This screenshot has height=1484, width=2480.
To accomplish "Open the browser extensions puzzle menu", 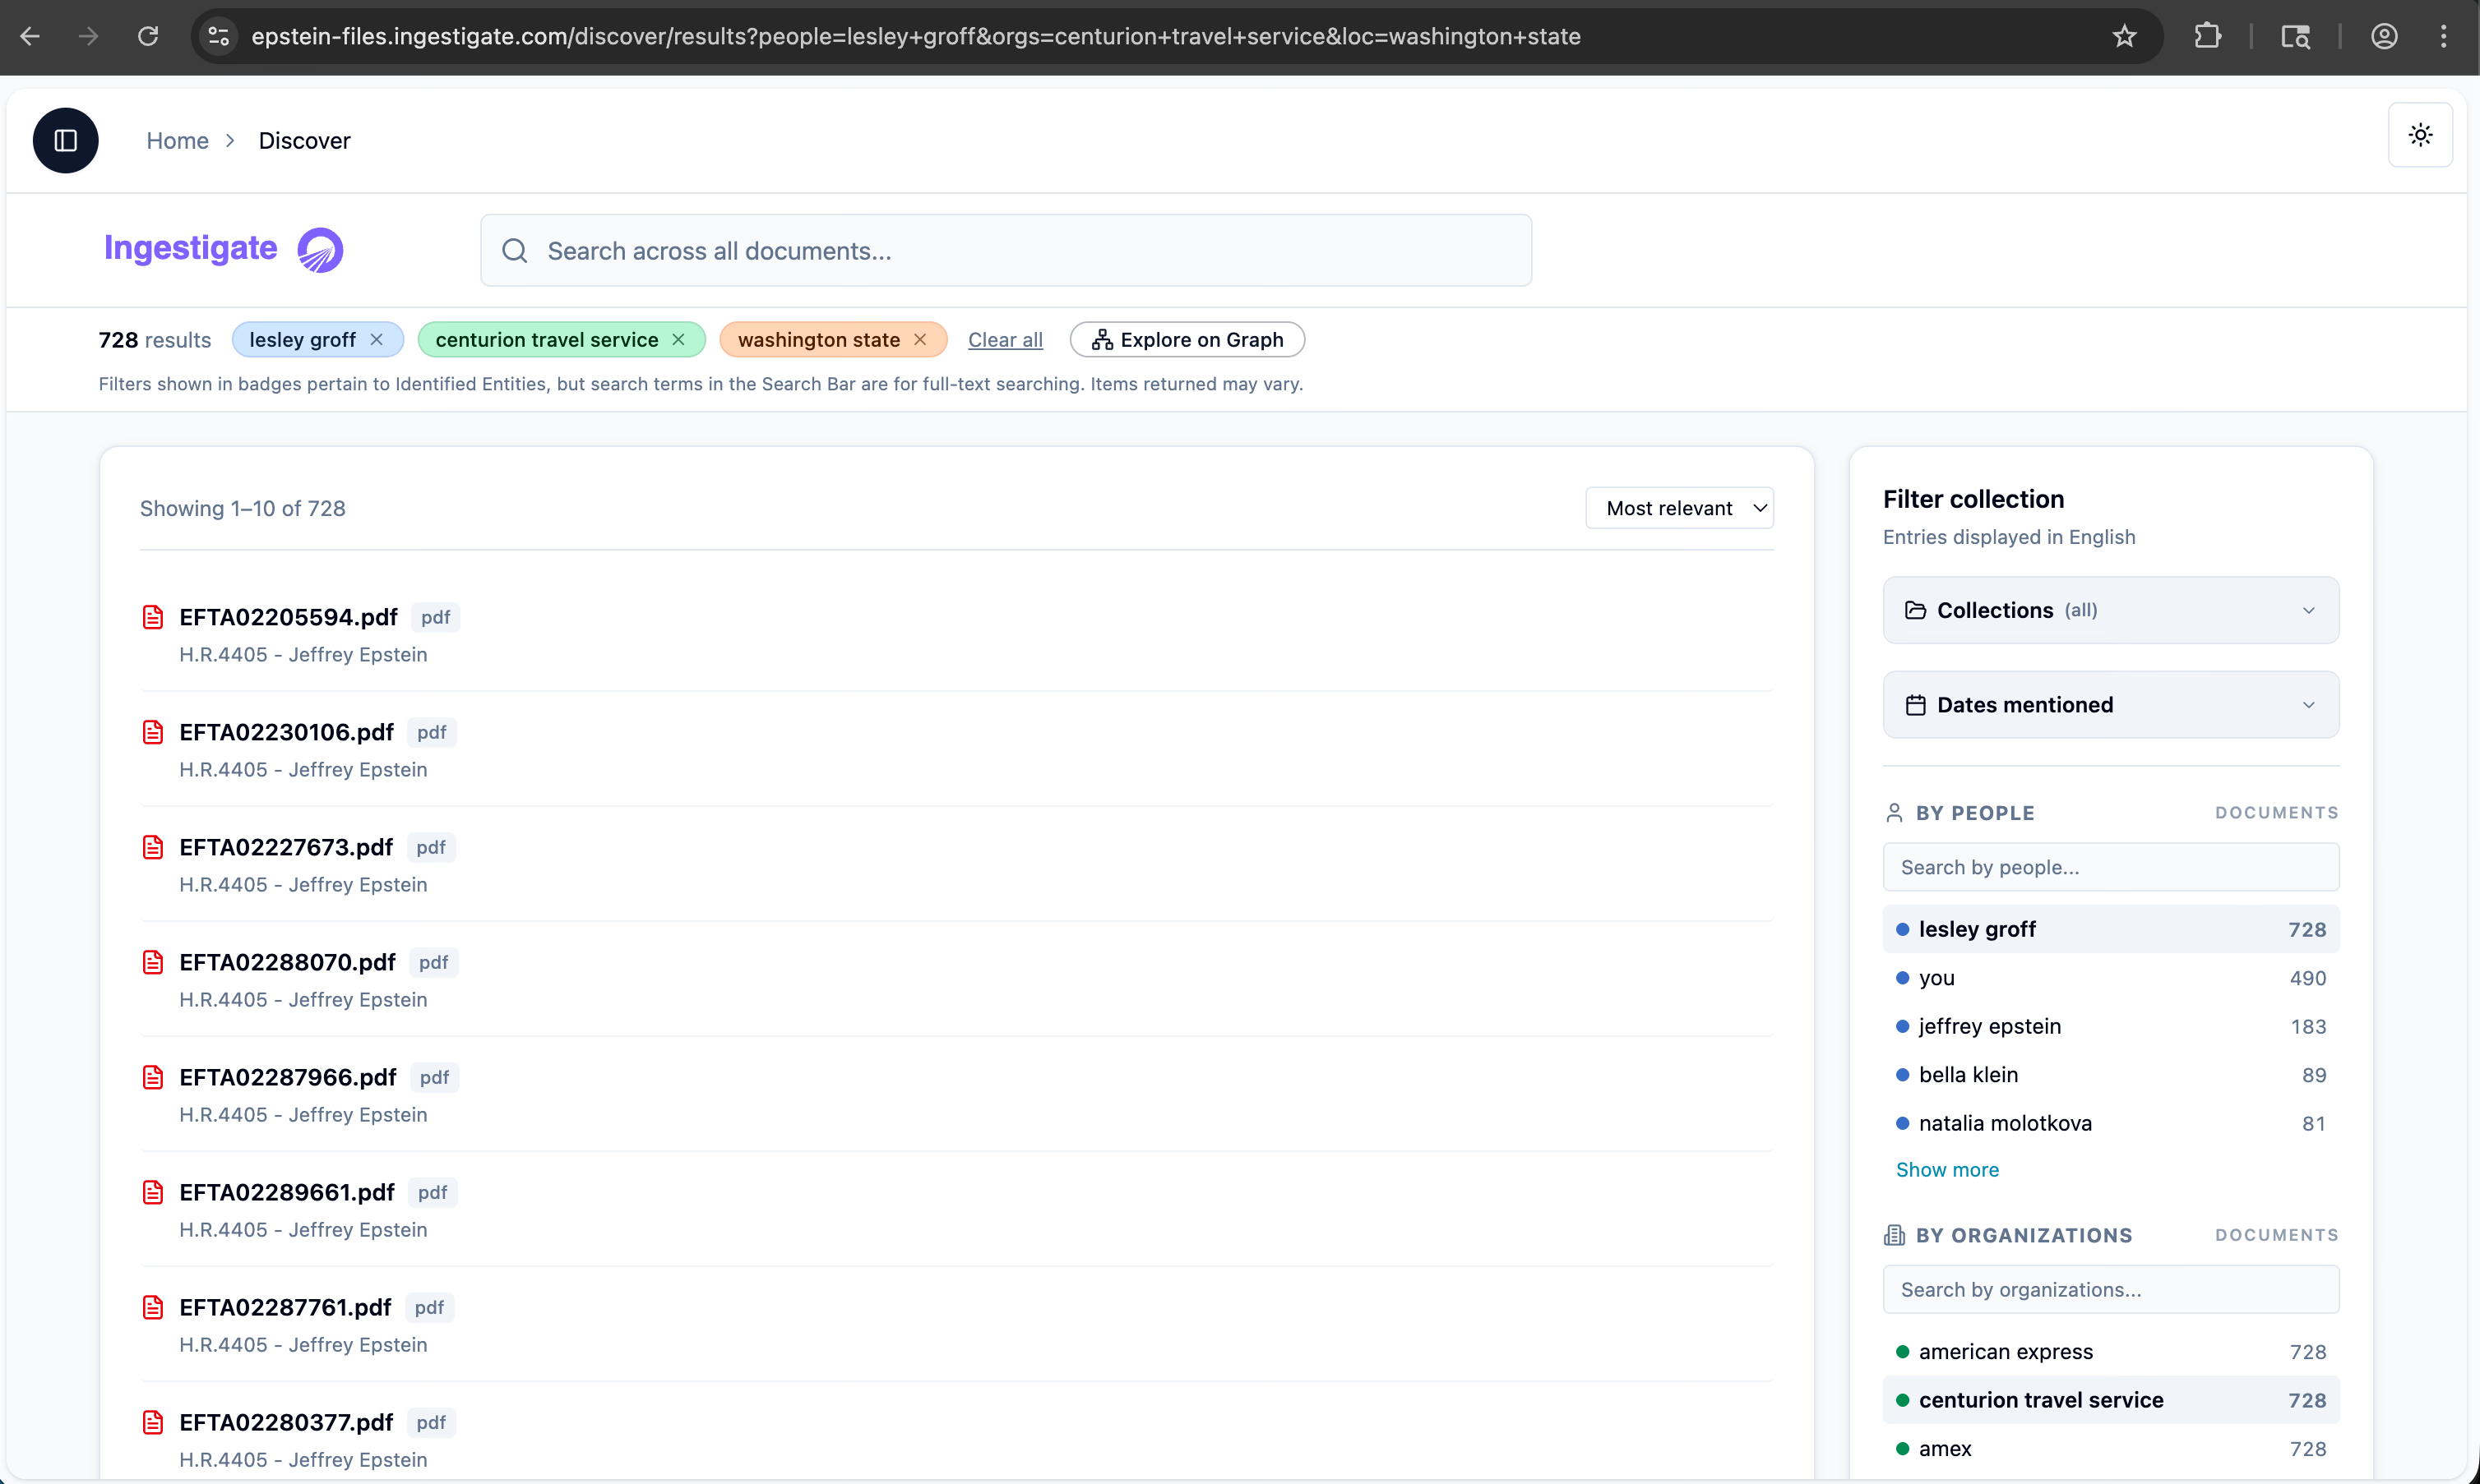I will (2207, 36).
